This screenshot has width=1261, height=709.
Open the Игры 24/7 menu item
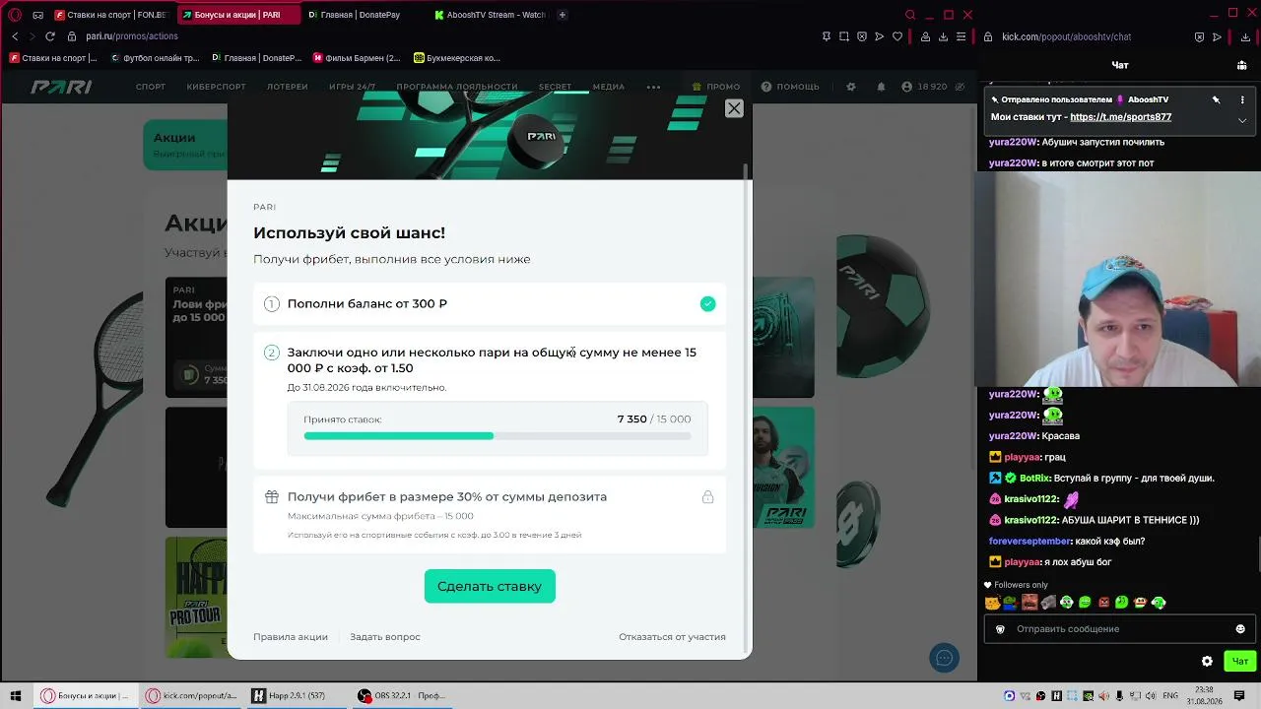point(352,87)
